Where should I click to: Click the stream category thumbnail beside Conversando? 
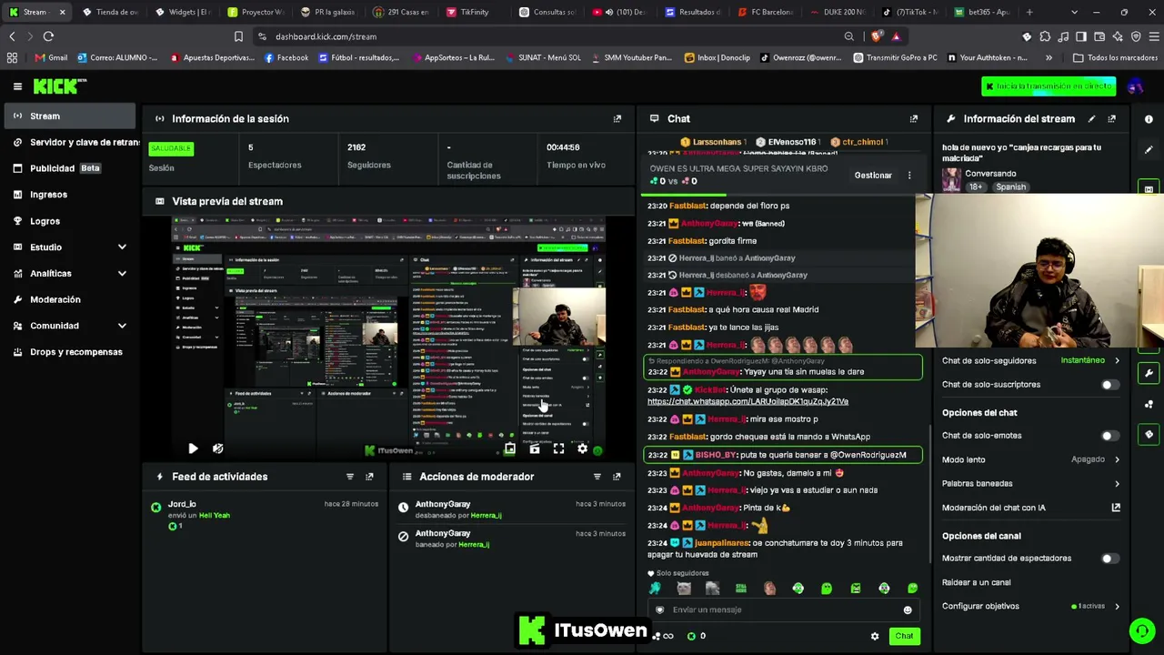coord(951,180)
